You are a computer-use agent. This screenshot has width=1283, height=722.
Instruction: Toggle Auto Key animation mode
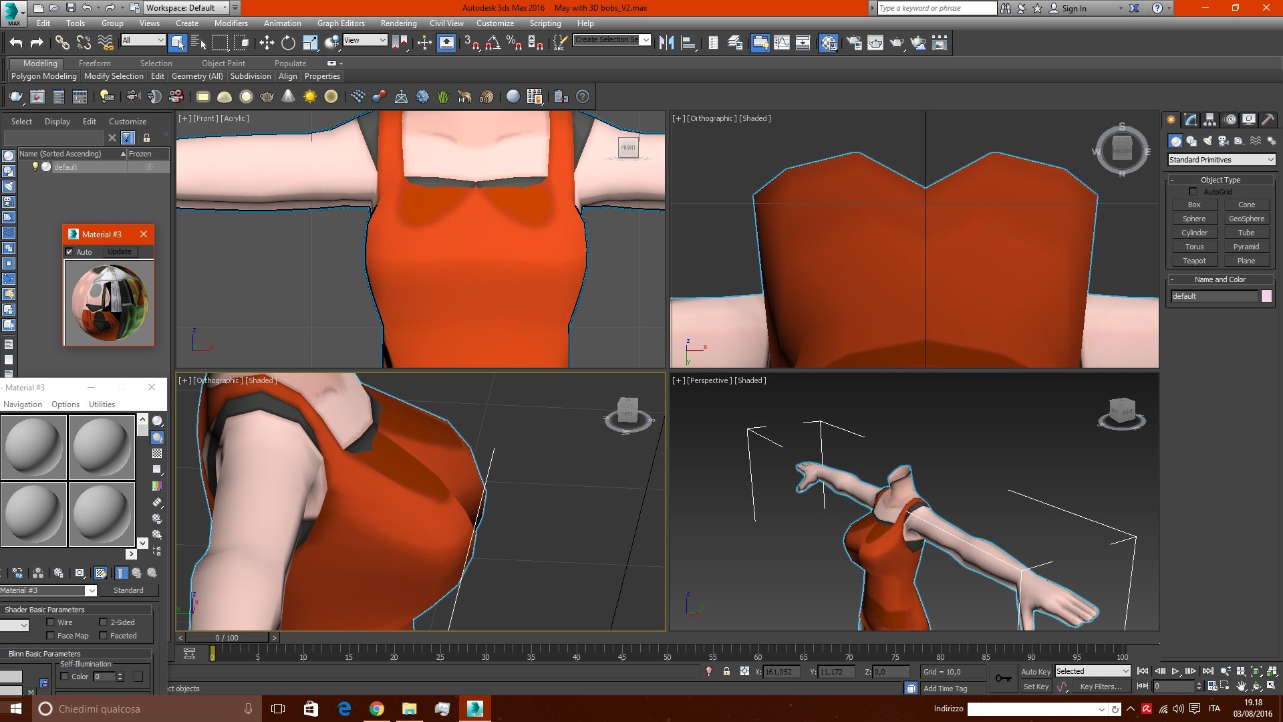coord(1036,672)
